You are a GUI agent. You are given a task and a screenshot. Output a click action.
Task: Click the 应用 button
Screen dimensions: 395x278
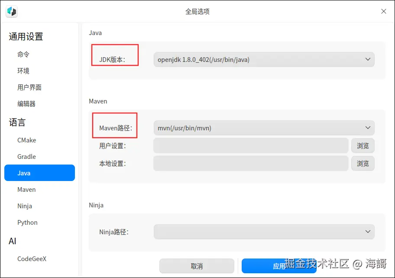(279, 266)
